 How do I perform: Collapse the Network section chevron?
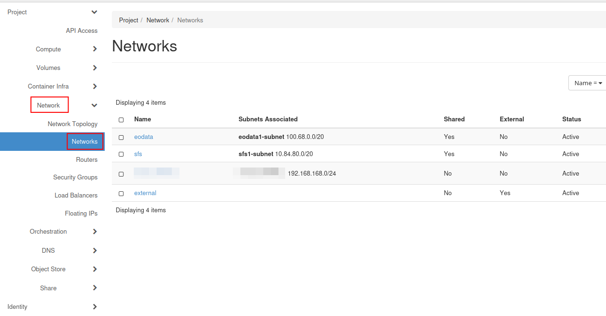(x=94, y=105)
